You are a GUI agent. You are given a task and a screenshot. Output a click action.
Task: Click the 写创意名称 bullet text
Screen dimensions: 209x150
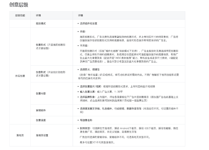click(87, 120)
